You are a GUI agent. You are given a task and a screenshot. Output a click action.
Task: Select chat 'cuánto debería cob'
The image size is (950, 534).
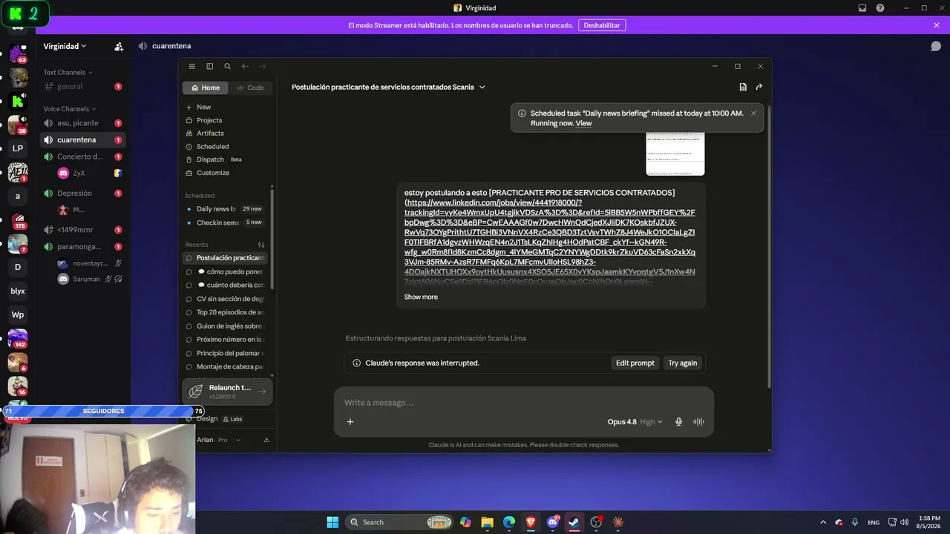225,285
